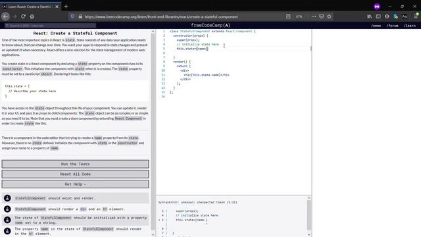The width and height of the screenshot is (421, 237).
Task: Click code line 'this.state={name:}' in editor
Action: click(192, 49)
